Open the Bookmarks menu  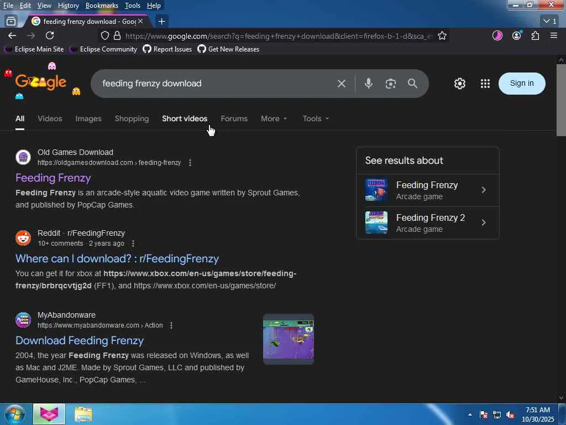102,6
